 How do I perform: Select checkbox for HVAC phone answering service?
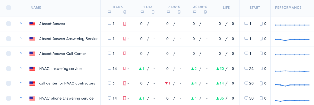[x=8, y=98]
